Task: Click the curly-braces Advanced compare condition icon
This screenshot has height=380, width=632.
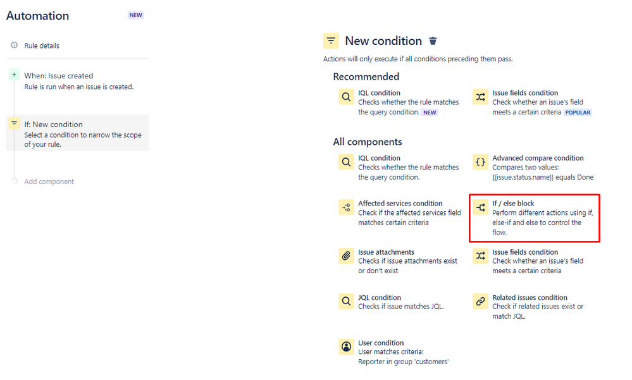Action: (x=481, y=162)
